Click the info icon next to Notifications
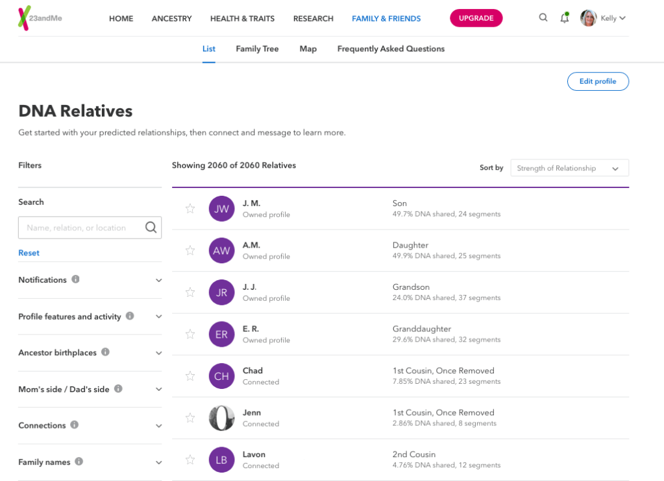 [75, 279]
